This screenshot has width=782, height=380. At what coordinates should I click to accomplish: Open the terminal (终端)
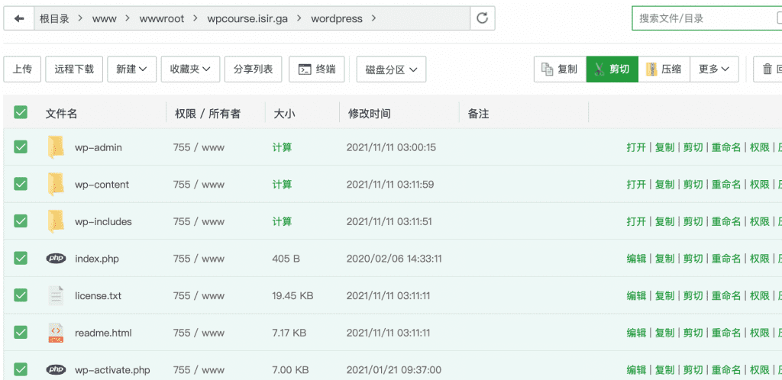pos(317,69)
